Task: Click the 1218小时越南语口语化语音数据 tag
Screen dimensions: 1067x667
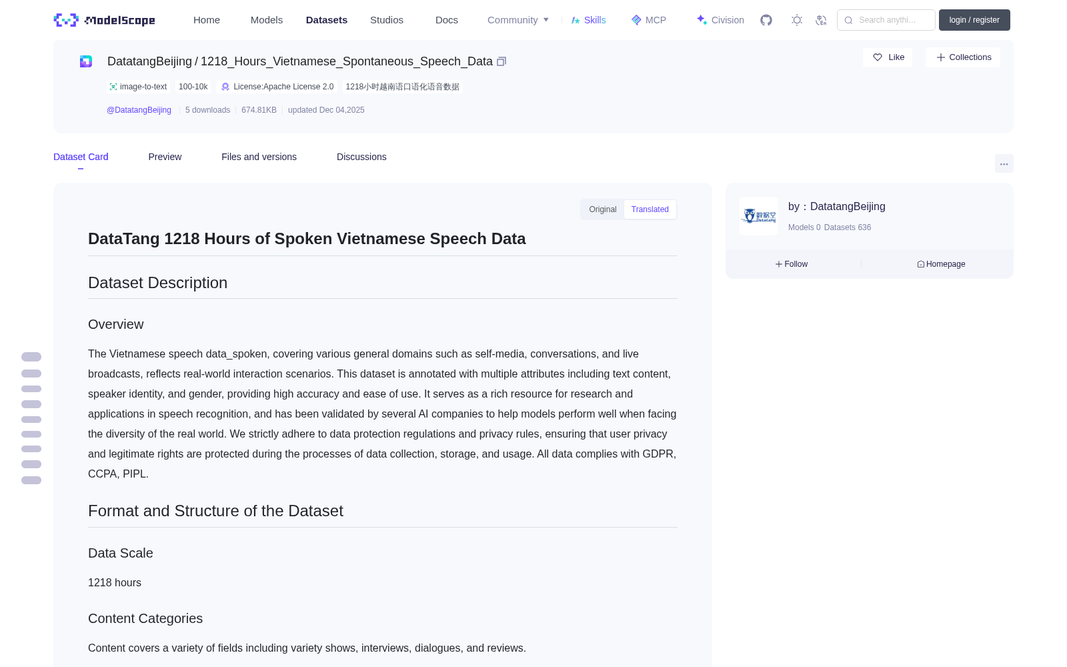Action: click(403, 87)
